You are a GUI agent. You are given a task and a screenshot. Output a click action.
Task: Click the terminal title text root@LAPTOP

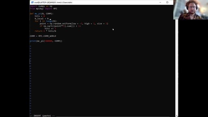tap(53, 3)
